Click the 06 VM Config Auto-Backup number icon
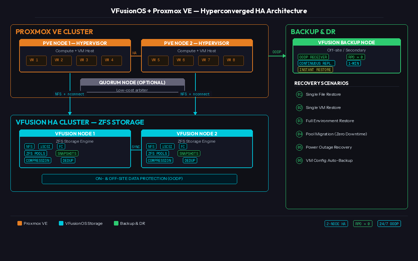Image resolution: width=418 pixels, height=261 pixels. pos(299,161)
